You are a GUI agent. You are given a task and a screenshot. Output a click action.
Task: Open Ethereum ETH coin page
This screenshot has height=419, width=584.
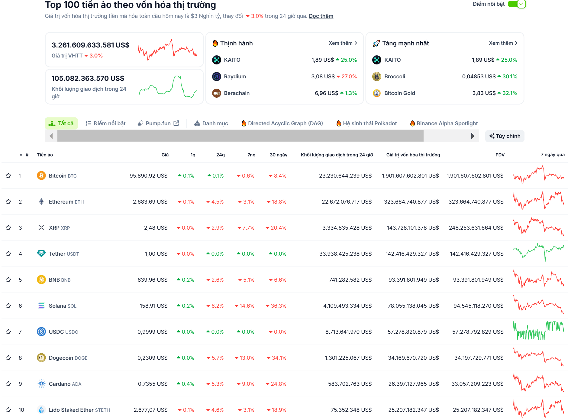[x=66, y=202]
